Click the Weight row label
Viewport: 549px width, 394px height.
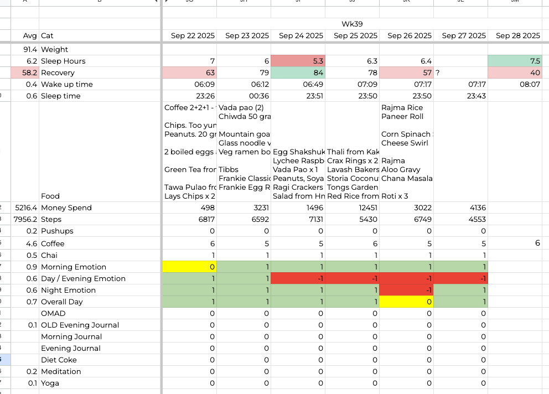click(x=100, y=49)
